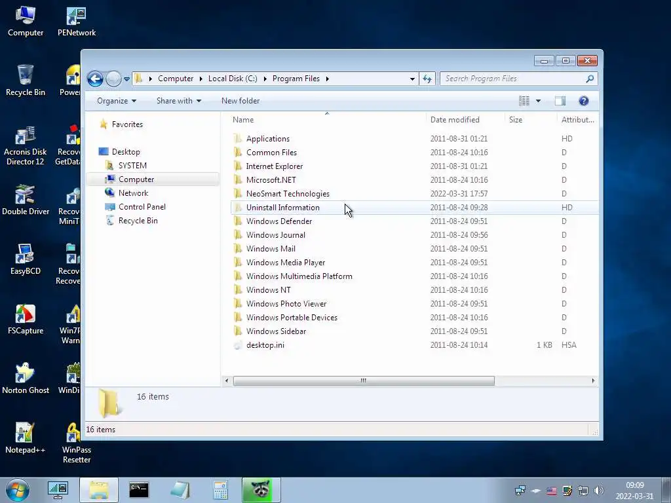Click the US flag language tray icon
The image size is (671, 503).
click(x=552, y=491)
